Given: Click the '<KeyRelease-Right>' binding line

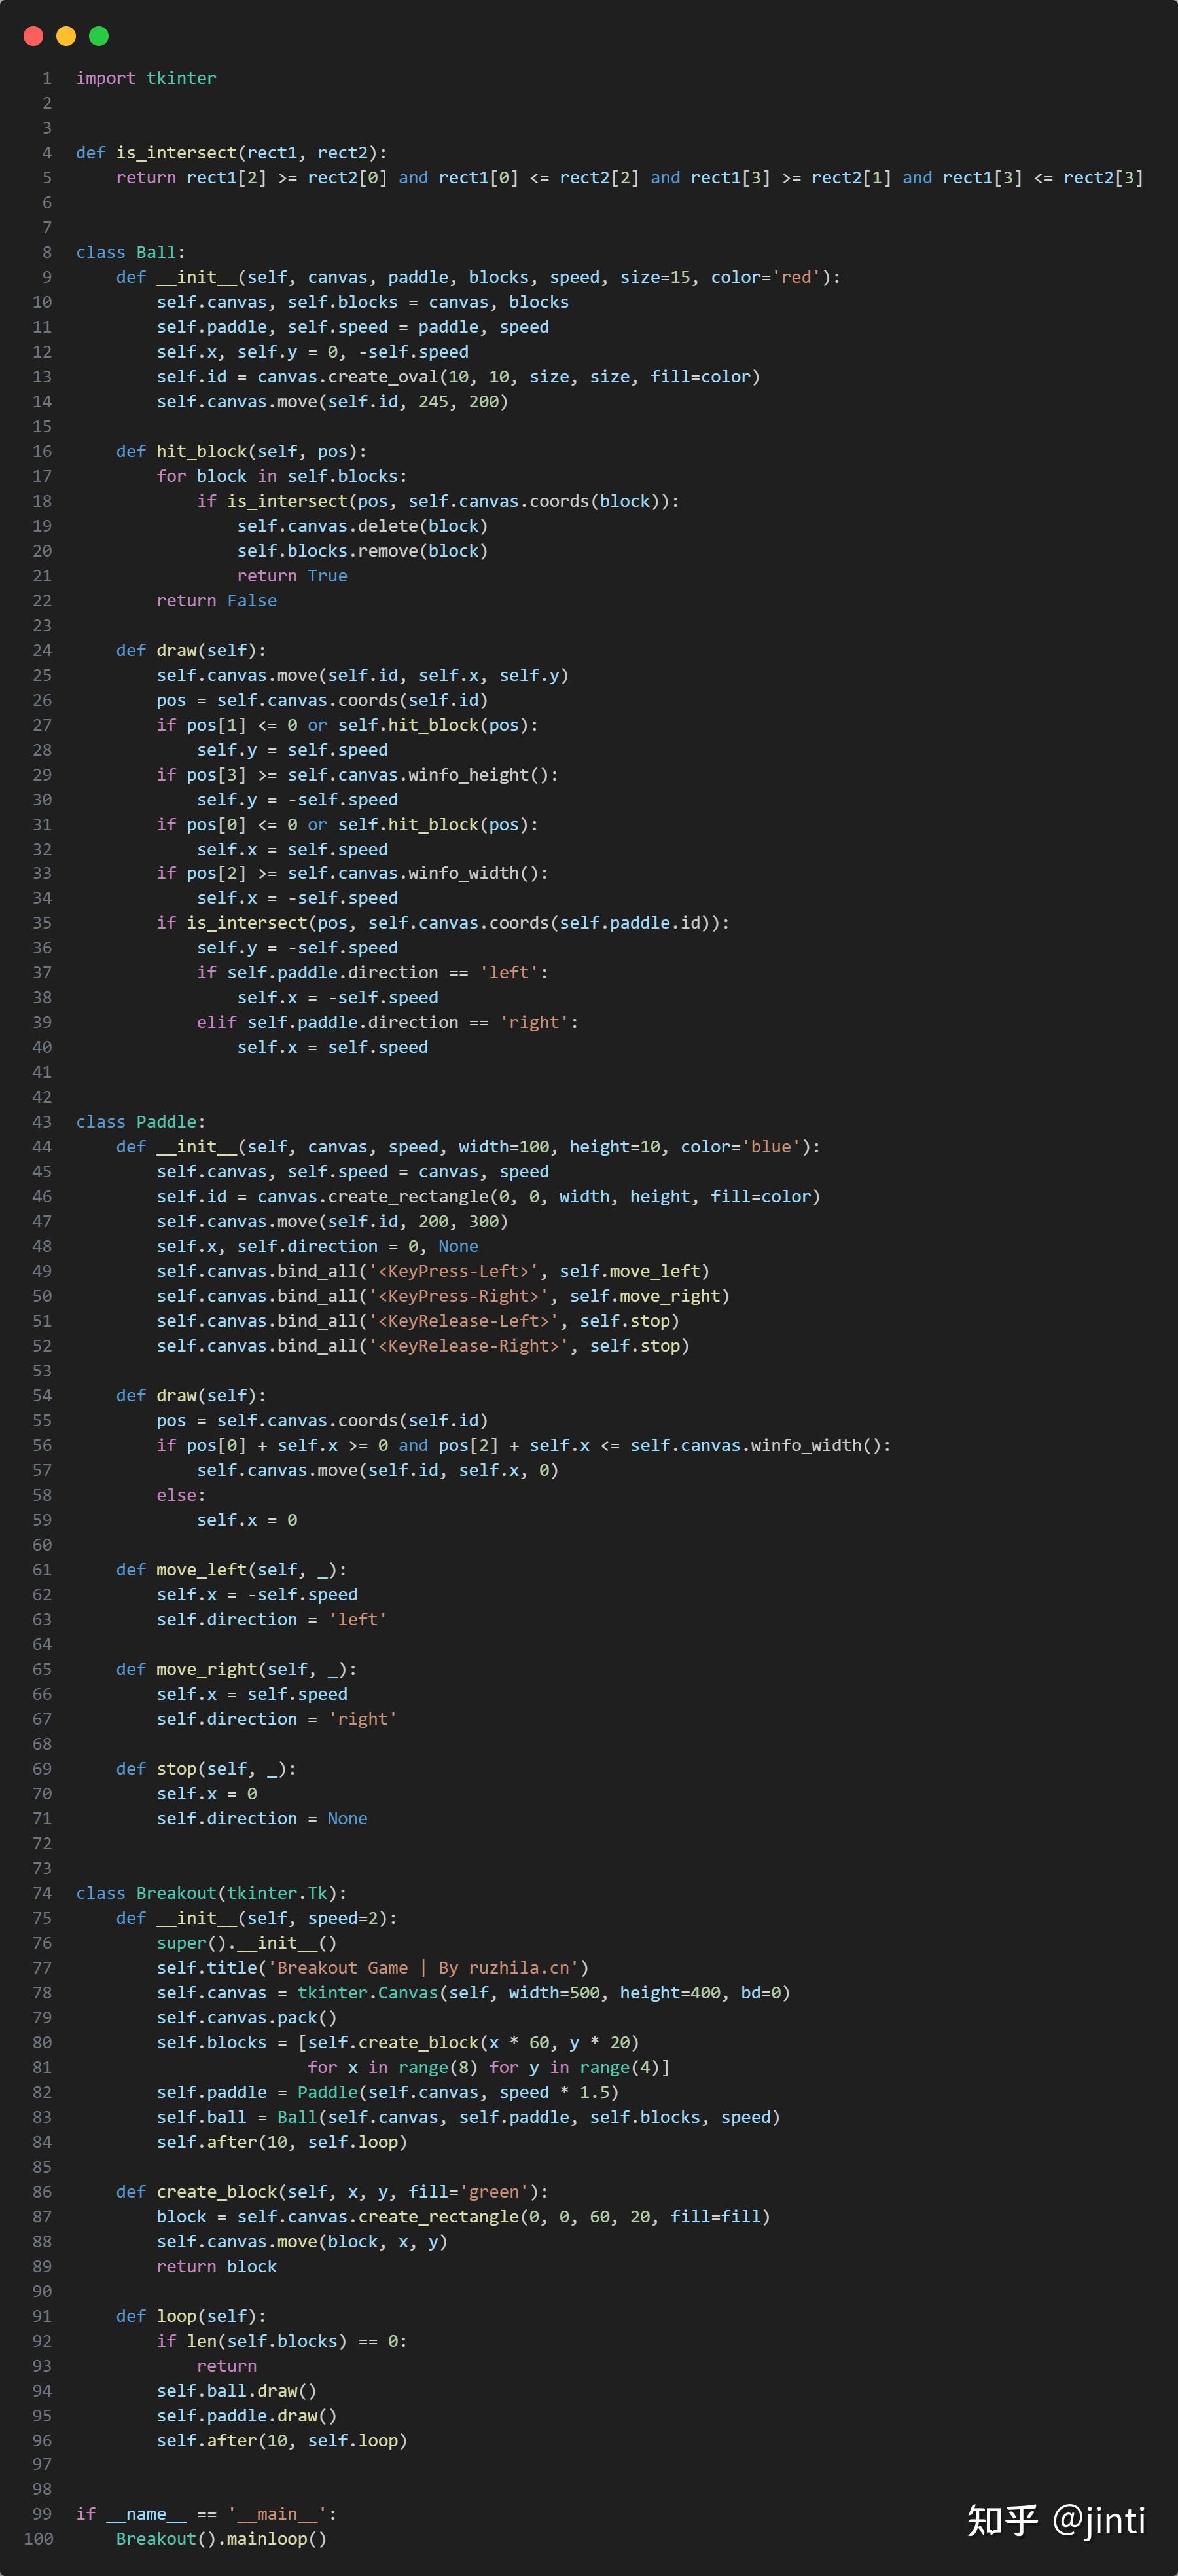Looking at the screenshot, I should (423, 1346).
